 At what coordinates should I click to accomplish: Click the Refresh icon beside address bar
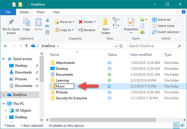(x=121, y=46)
